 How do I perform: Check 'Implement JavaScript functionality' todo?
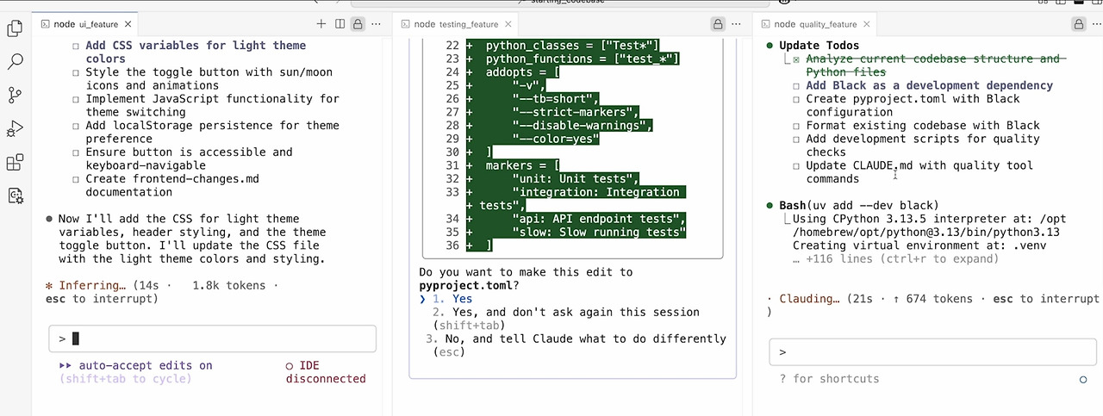(x=77, y=99)
